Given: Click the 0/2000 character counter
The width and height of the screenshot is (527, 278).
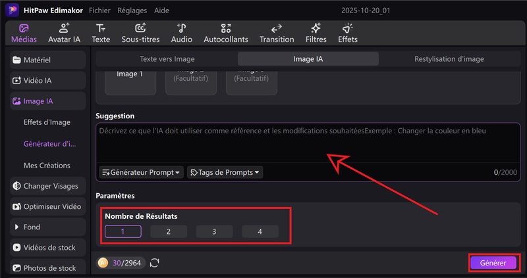Looking at the screenshot, I should [505, 172].
